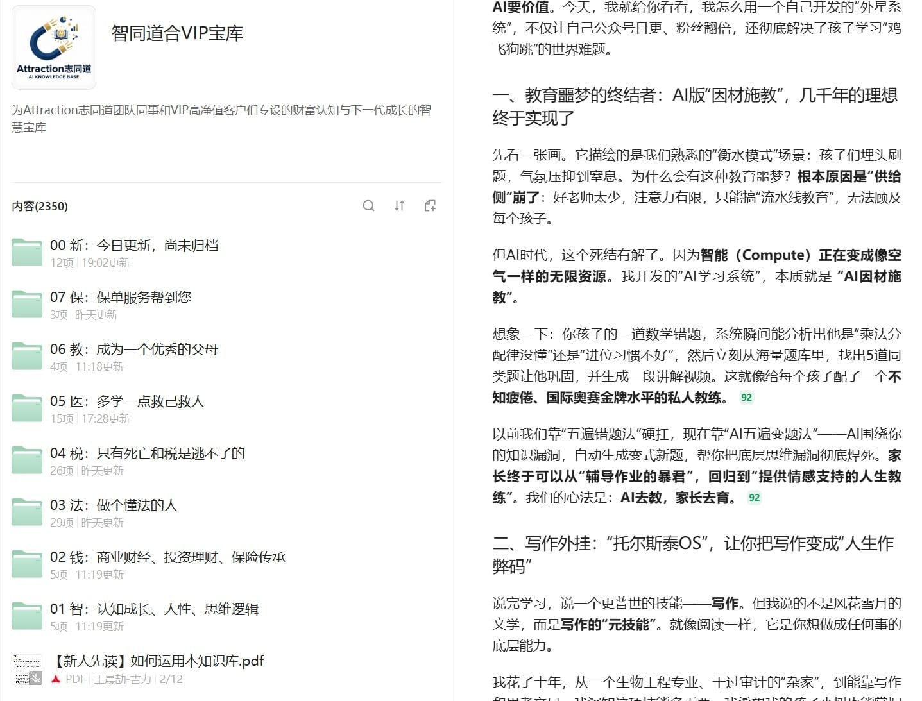Screen dimensions: 922x701
Task: Click the folder icon for 05 医
Action: (27, 409)
